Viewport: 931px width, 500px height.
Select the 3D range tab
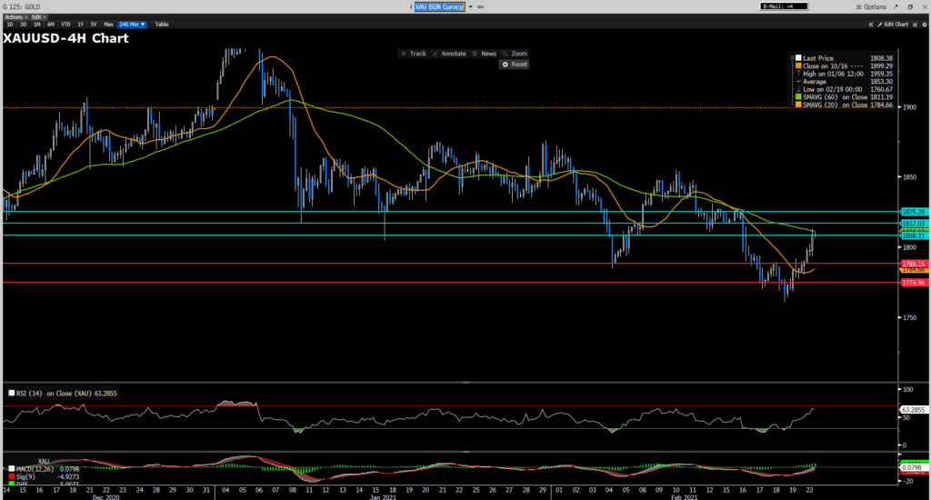pos(23,25)
